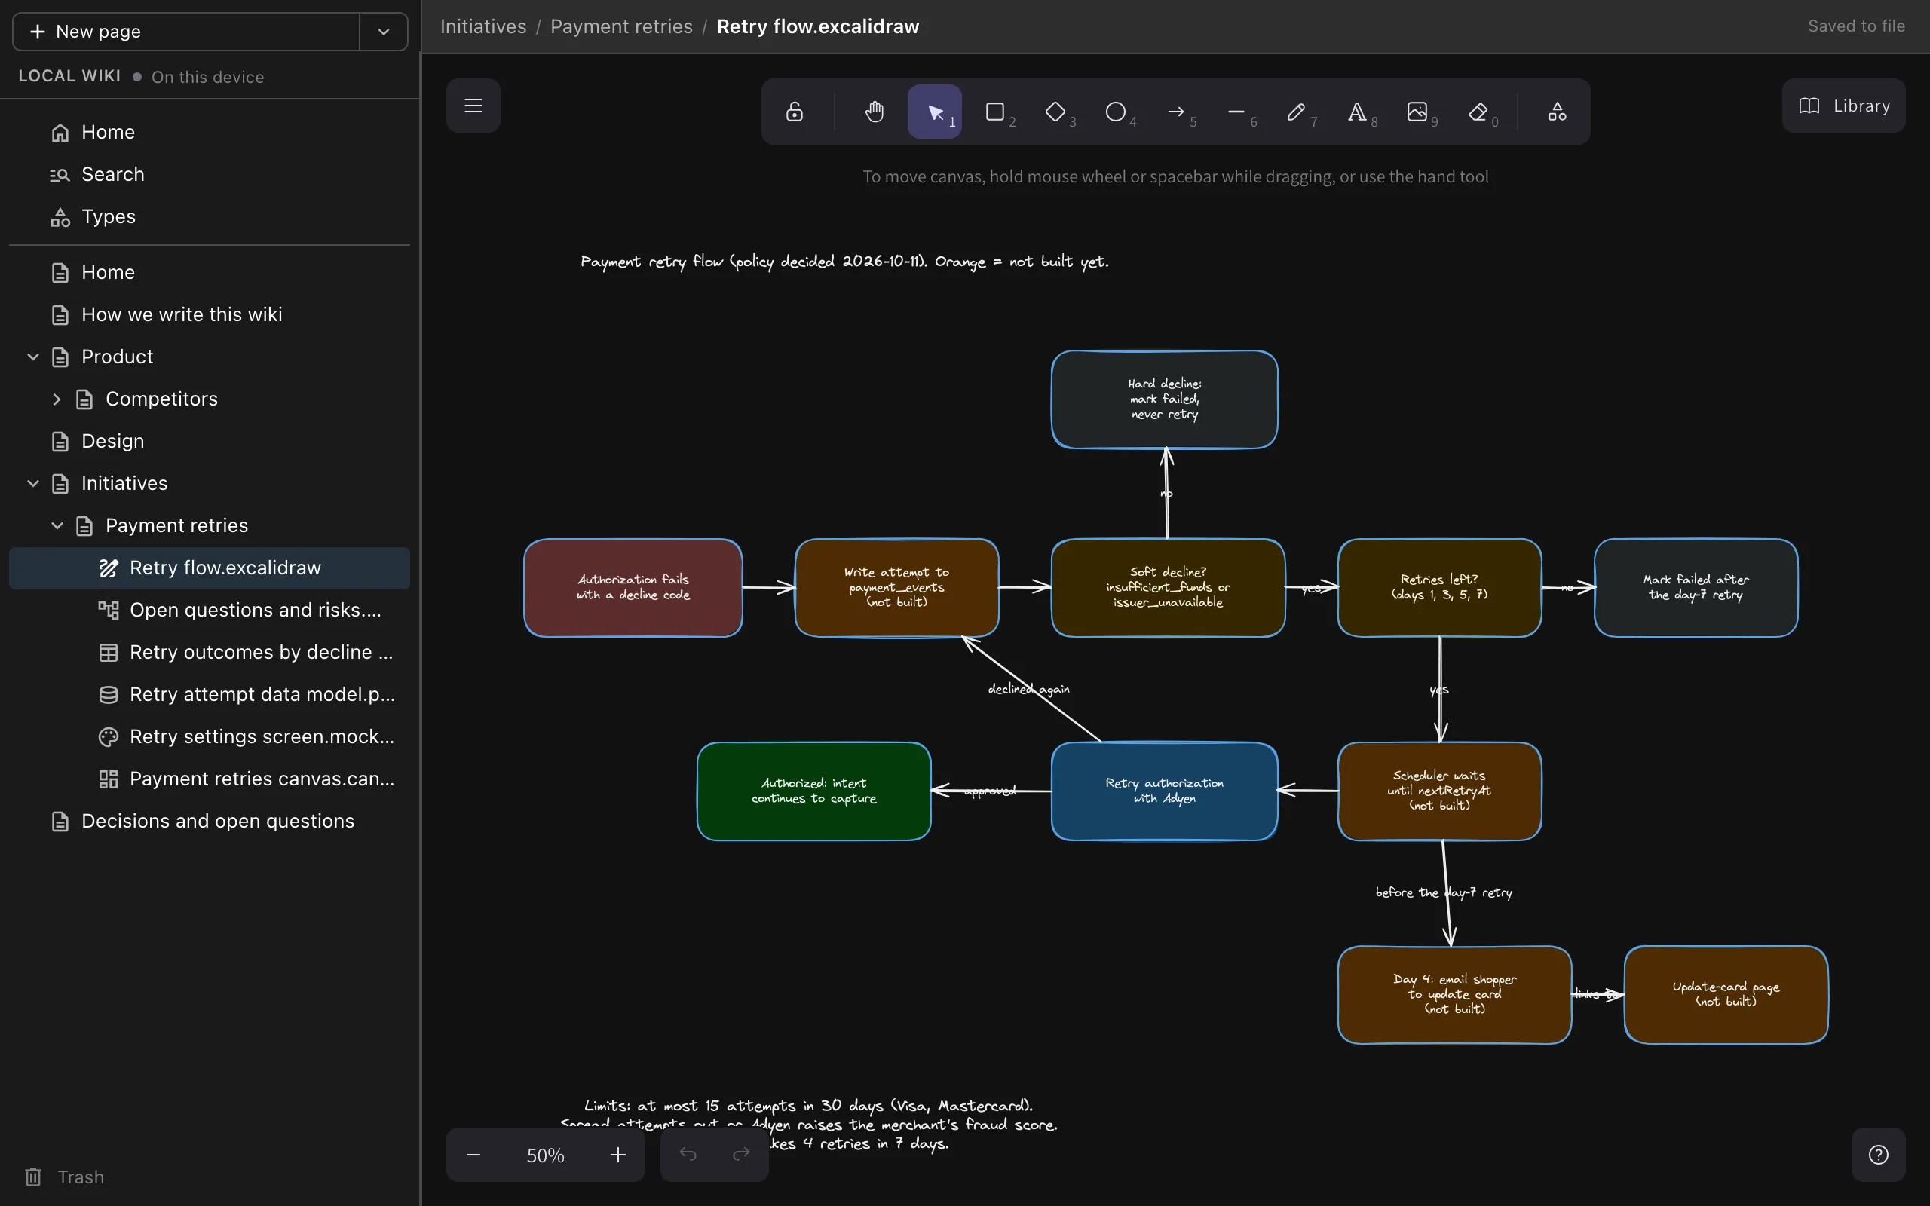Screen dimensions: 1930x1206
Task: Select 'Retry authorization with Adyen' blue node
Action: (x=1164, y=791)
